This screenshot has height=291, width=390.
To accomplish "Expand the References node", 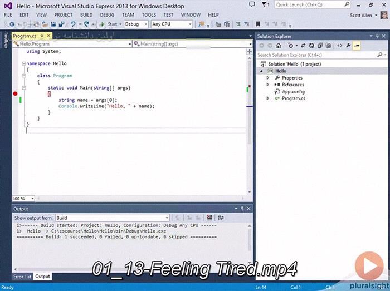I will pyautogui.click(x=268, y=85).
